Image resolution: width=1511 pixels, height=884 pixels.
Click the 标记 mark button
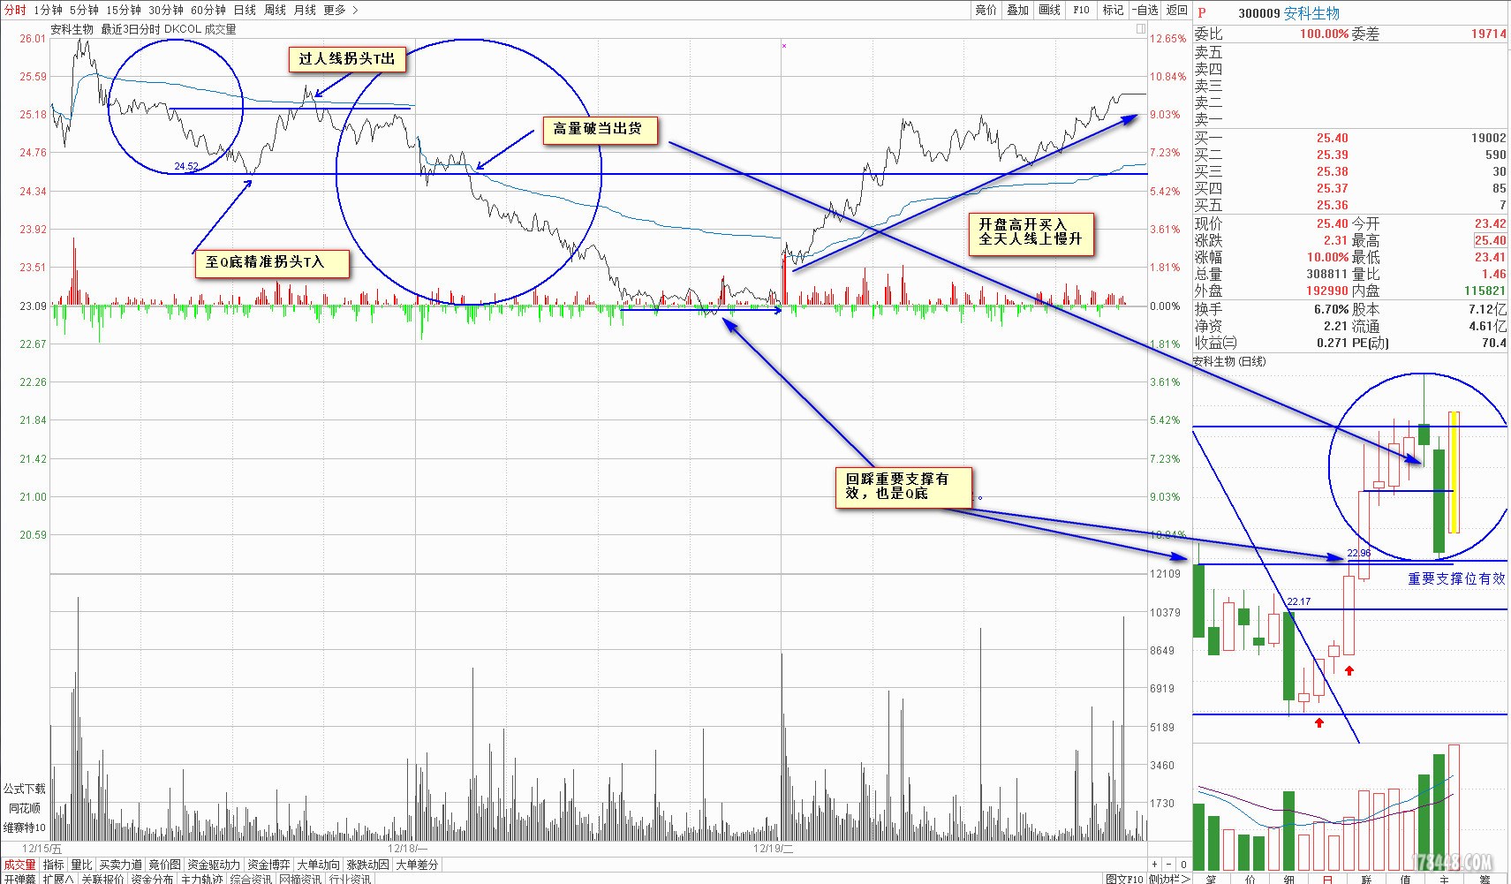click(x=1113, y=10)
